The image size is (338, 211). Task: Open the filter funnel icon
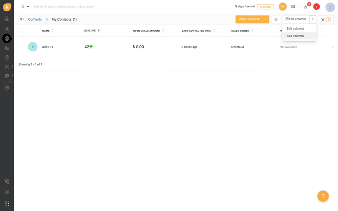pos(323,19)
